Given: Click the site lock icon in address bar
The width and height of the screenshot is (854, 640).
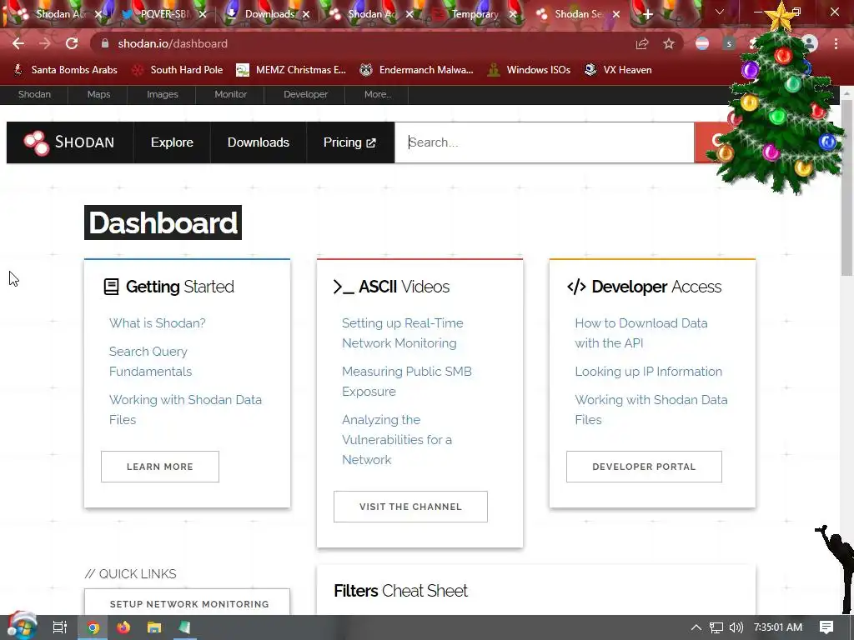Looking at the screenshot, I should [105, 43].
